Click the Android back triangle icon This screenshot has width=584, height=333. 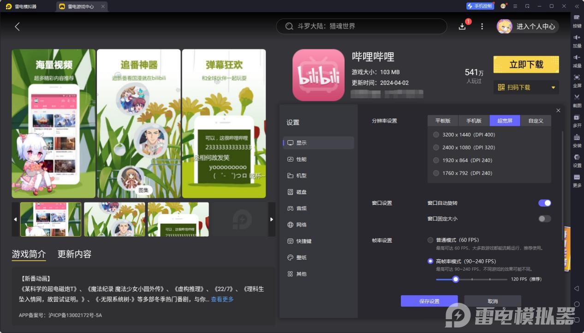coord(577,288)
